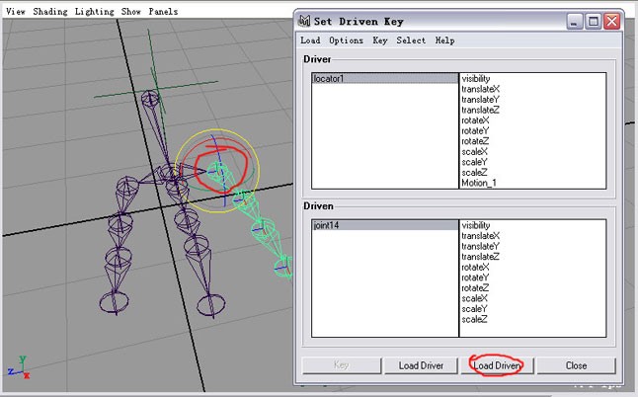Image resolution: width=638 pixels, height=397 pixels.
Task: Open the View menu in viewport
Action: (16, 11)
